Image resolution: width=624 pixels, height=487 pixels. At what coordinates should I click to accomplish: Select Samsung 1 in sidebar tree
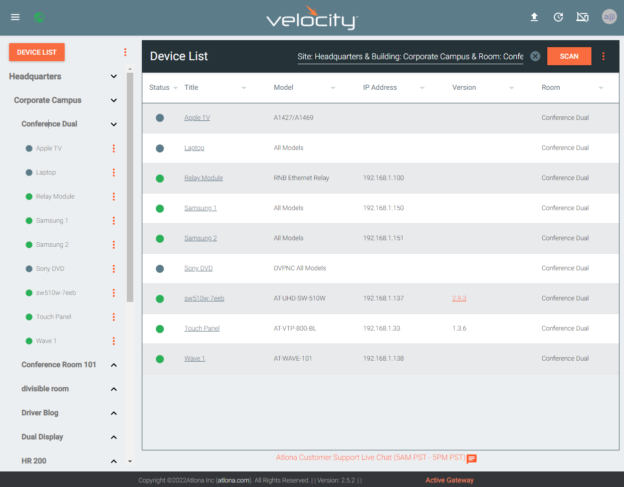coord(52,221)
